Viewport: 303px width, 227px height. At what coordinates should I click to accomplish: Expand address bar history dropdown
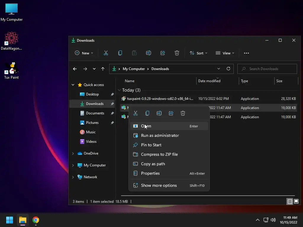(x=219, y=69)
